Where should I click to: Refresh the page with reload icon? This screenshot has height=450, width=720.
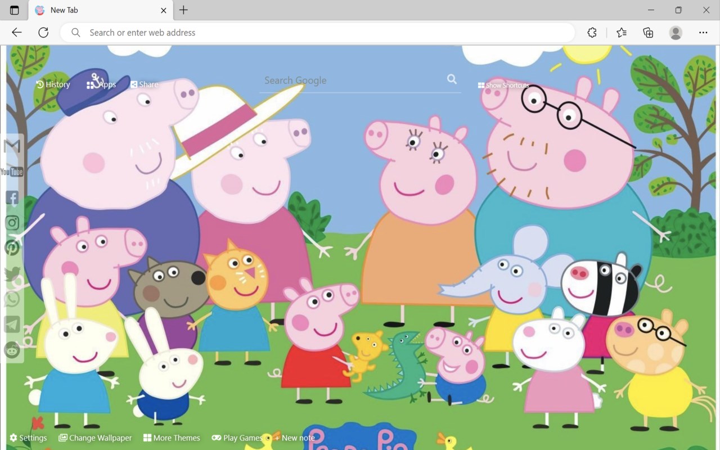pos(43,33)
